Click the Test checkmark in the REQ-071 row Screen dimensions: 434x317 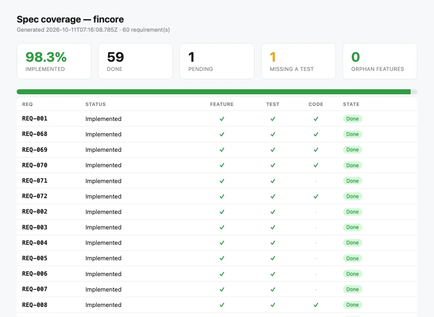(273, 181)
